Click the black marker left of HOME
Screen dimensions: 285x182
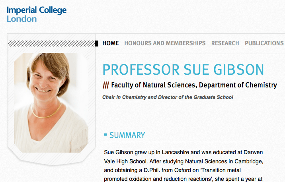[x=97, y=43]
